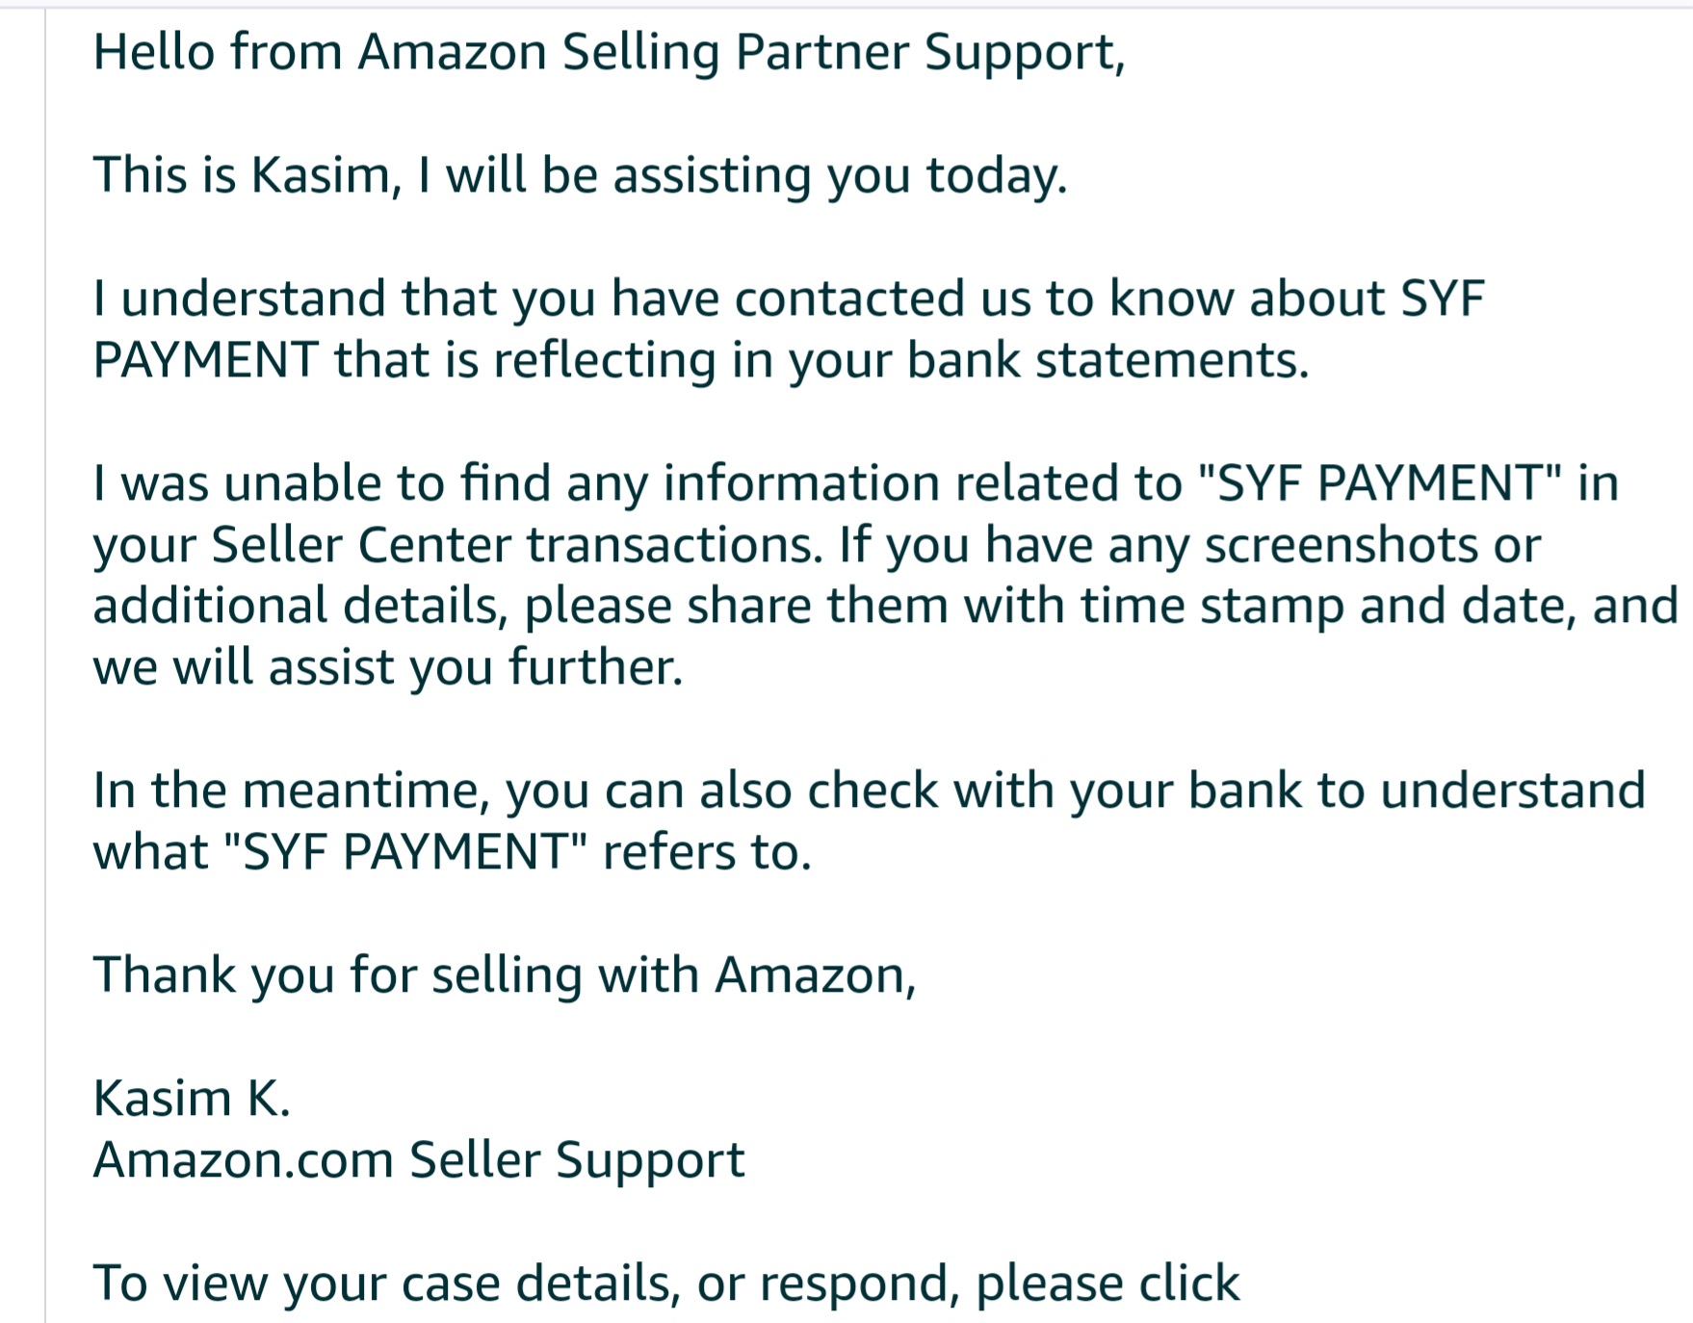Click the 'Kasim K.' signature name
The image size is (1693, 1323).
pos(192,1099)
